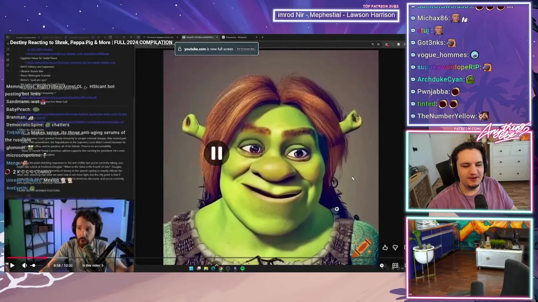Click the padlock icon in fullscreen notice

point(180,49)
